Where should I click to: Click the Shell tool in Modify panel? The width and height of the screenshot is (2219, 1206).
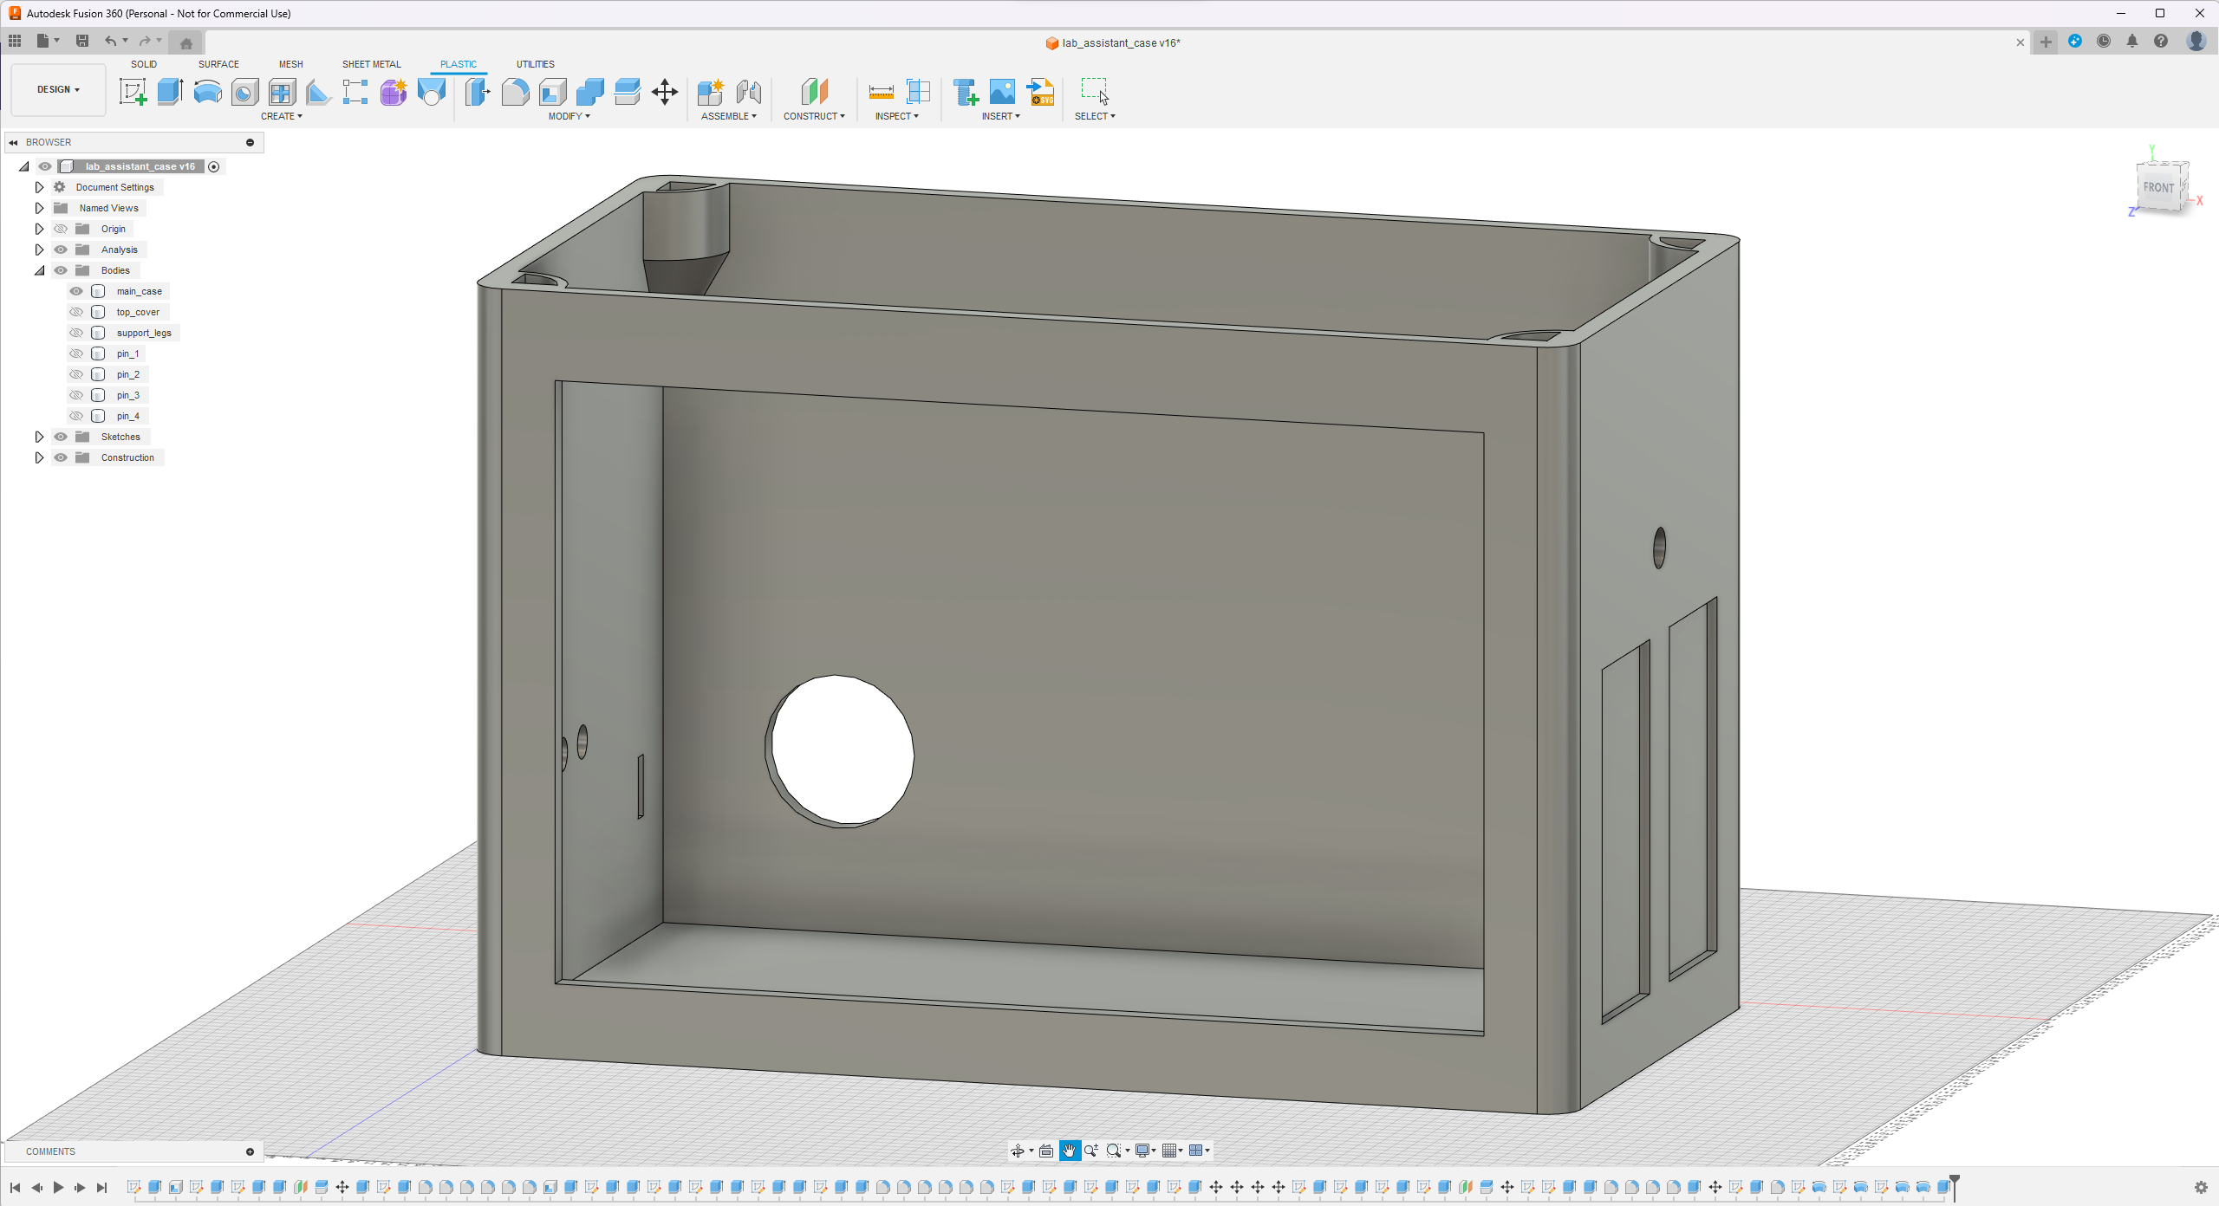pos(551,92)
